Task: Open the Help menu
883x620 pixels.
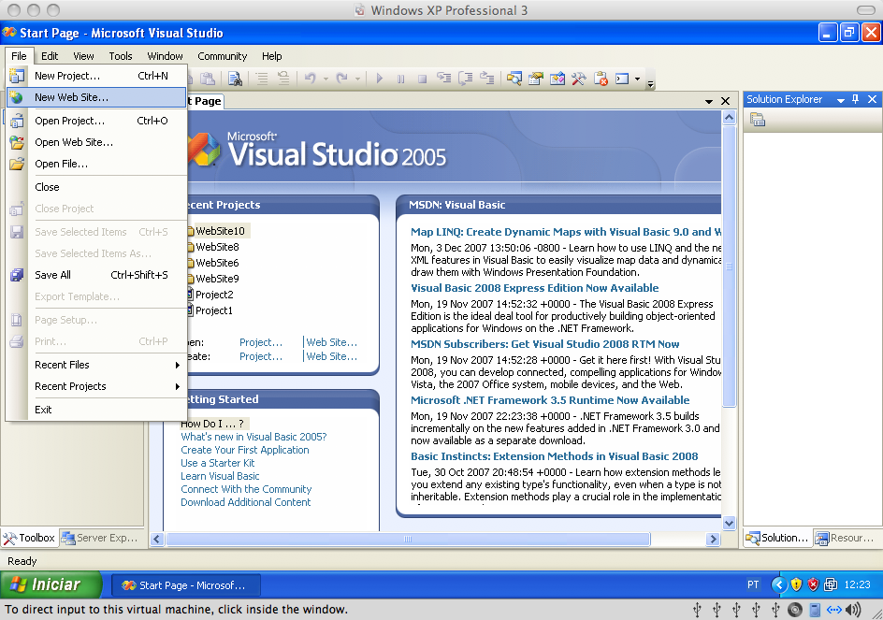Action: pos(271,56)
